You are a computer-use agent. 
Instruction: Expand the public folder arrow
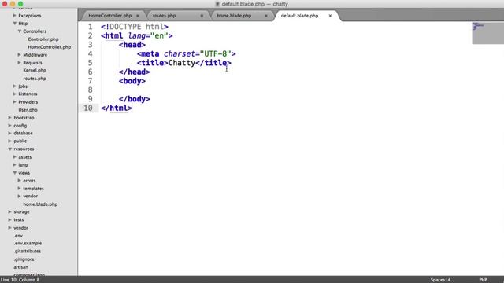(9, 141)
